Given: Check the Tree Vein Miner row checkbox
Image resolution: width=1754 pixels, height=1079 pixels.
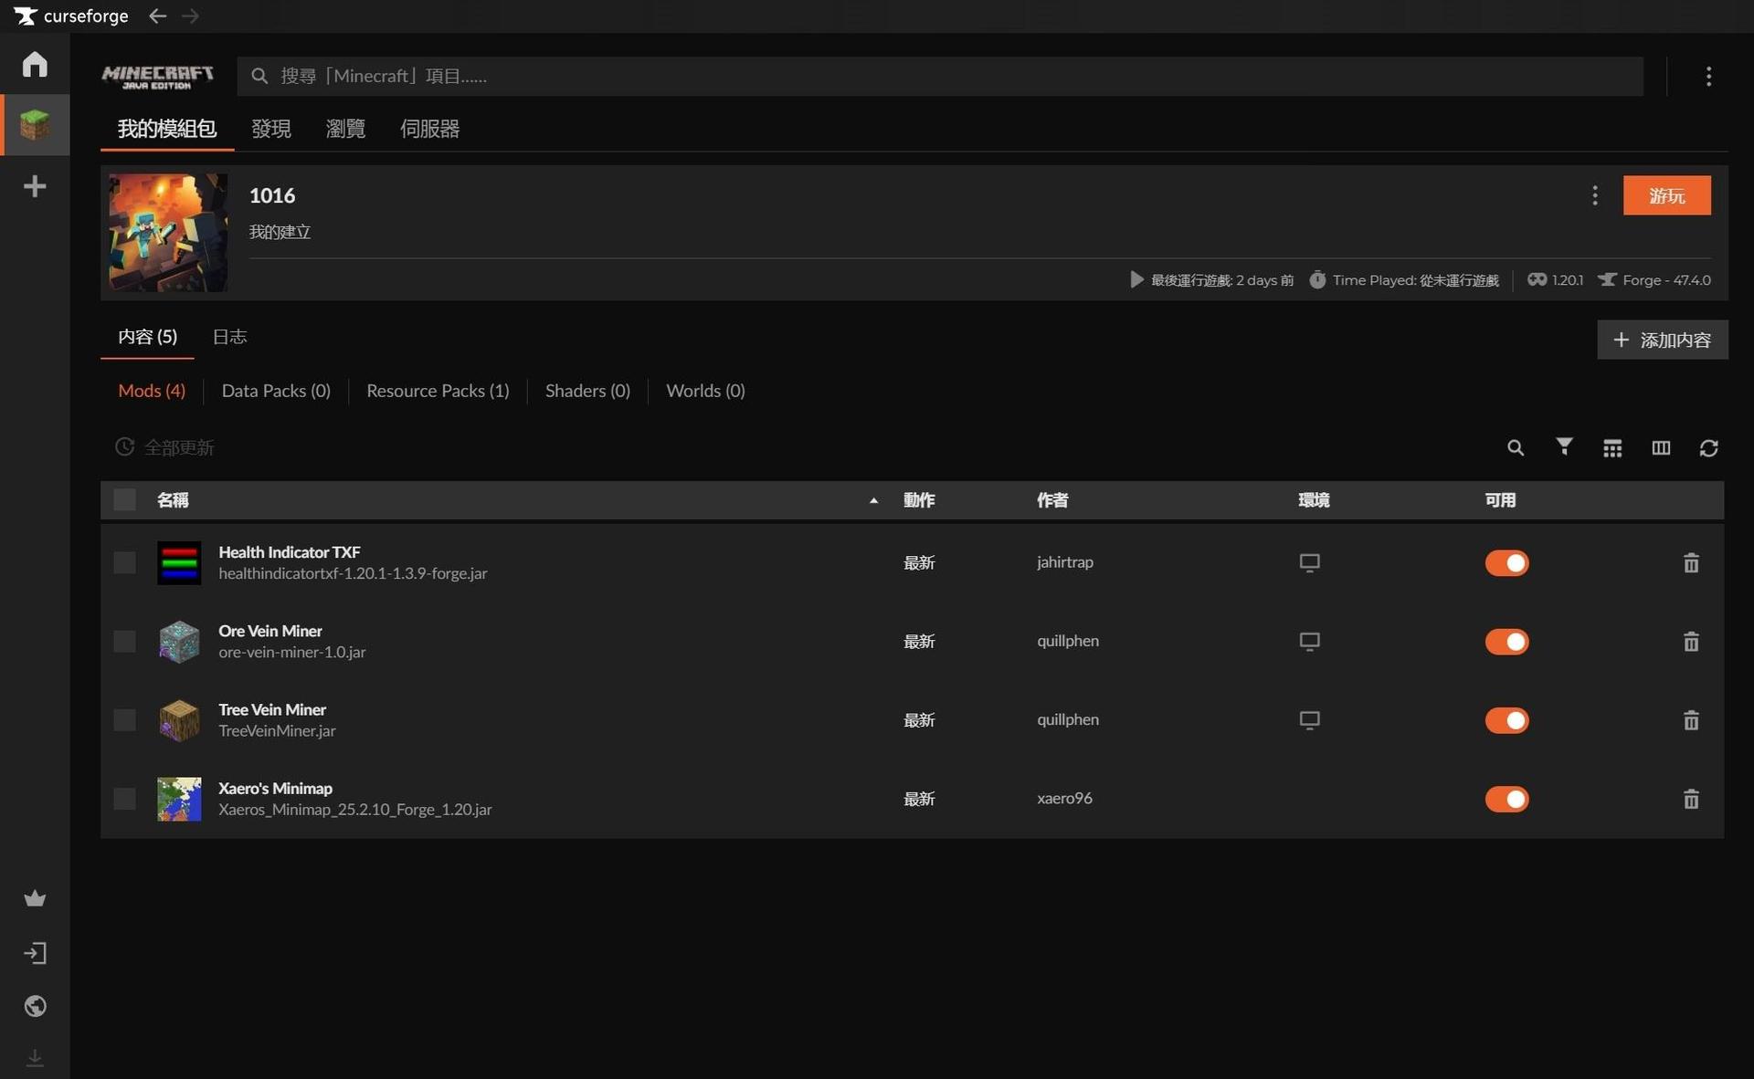Looking at the screenshot, I should tap(124, 720).
